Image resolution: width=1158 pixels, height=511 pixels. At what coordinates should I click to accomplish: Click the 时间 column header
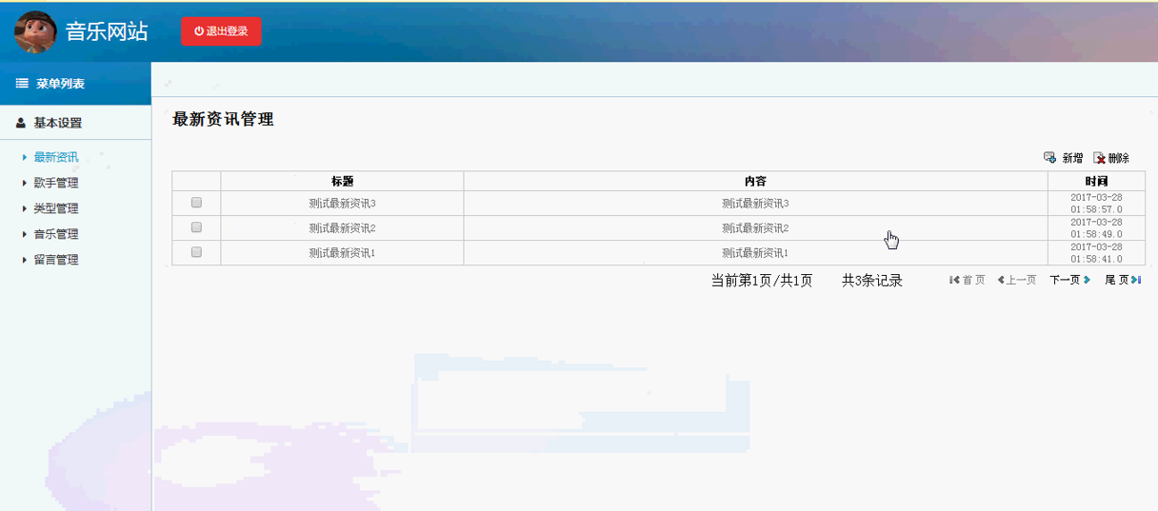click(1097, 181)
